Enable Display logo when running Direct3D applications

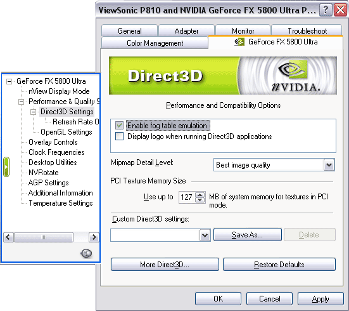click(x=119, y=136)
